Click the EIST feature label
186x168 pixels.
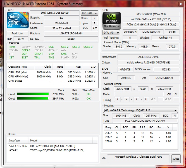pos(25,58)
